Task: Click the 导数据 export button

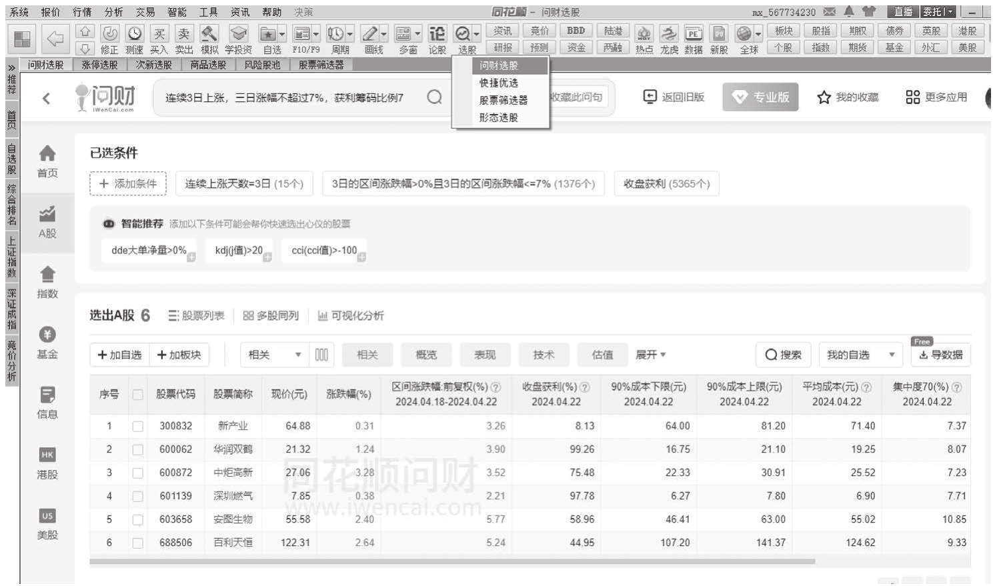Action: [941, 355]
